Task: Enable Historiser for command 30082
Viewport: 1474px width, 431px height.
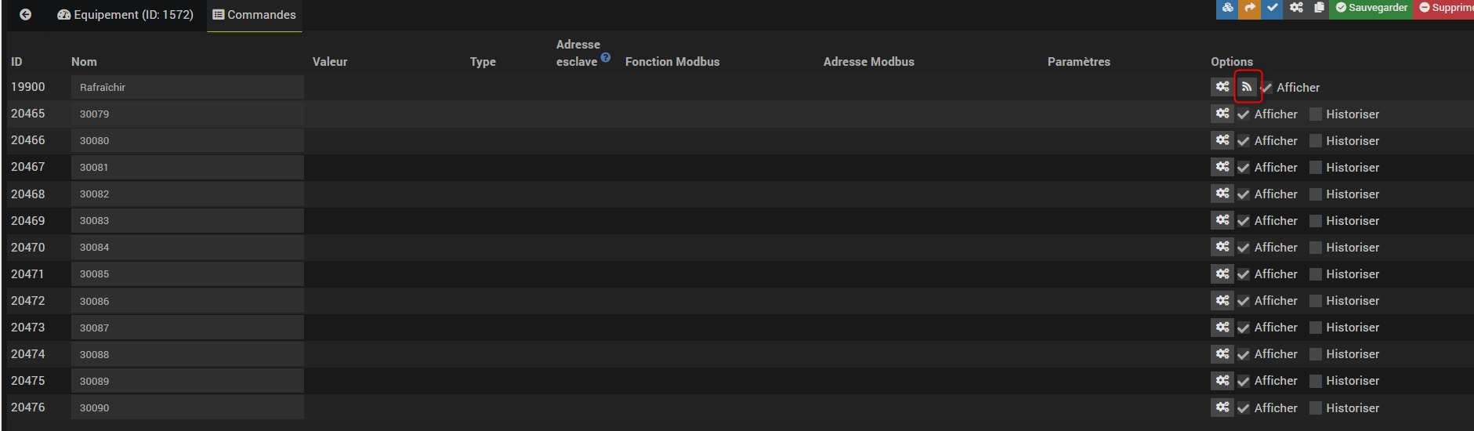Action: (x=1316, y=194)
